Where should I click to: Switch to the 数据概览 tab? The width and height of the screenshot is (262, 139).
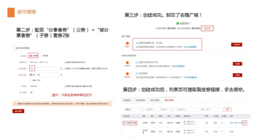(x=127, y=100)
